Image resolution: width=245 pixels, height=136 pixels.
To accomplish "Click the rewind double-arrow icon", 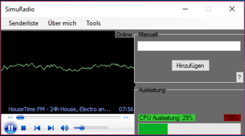I will click(10, 117).
